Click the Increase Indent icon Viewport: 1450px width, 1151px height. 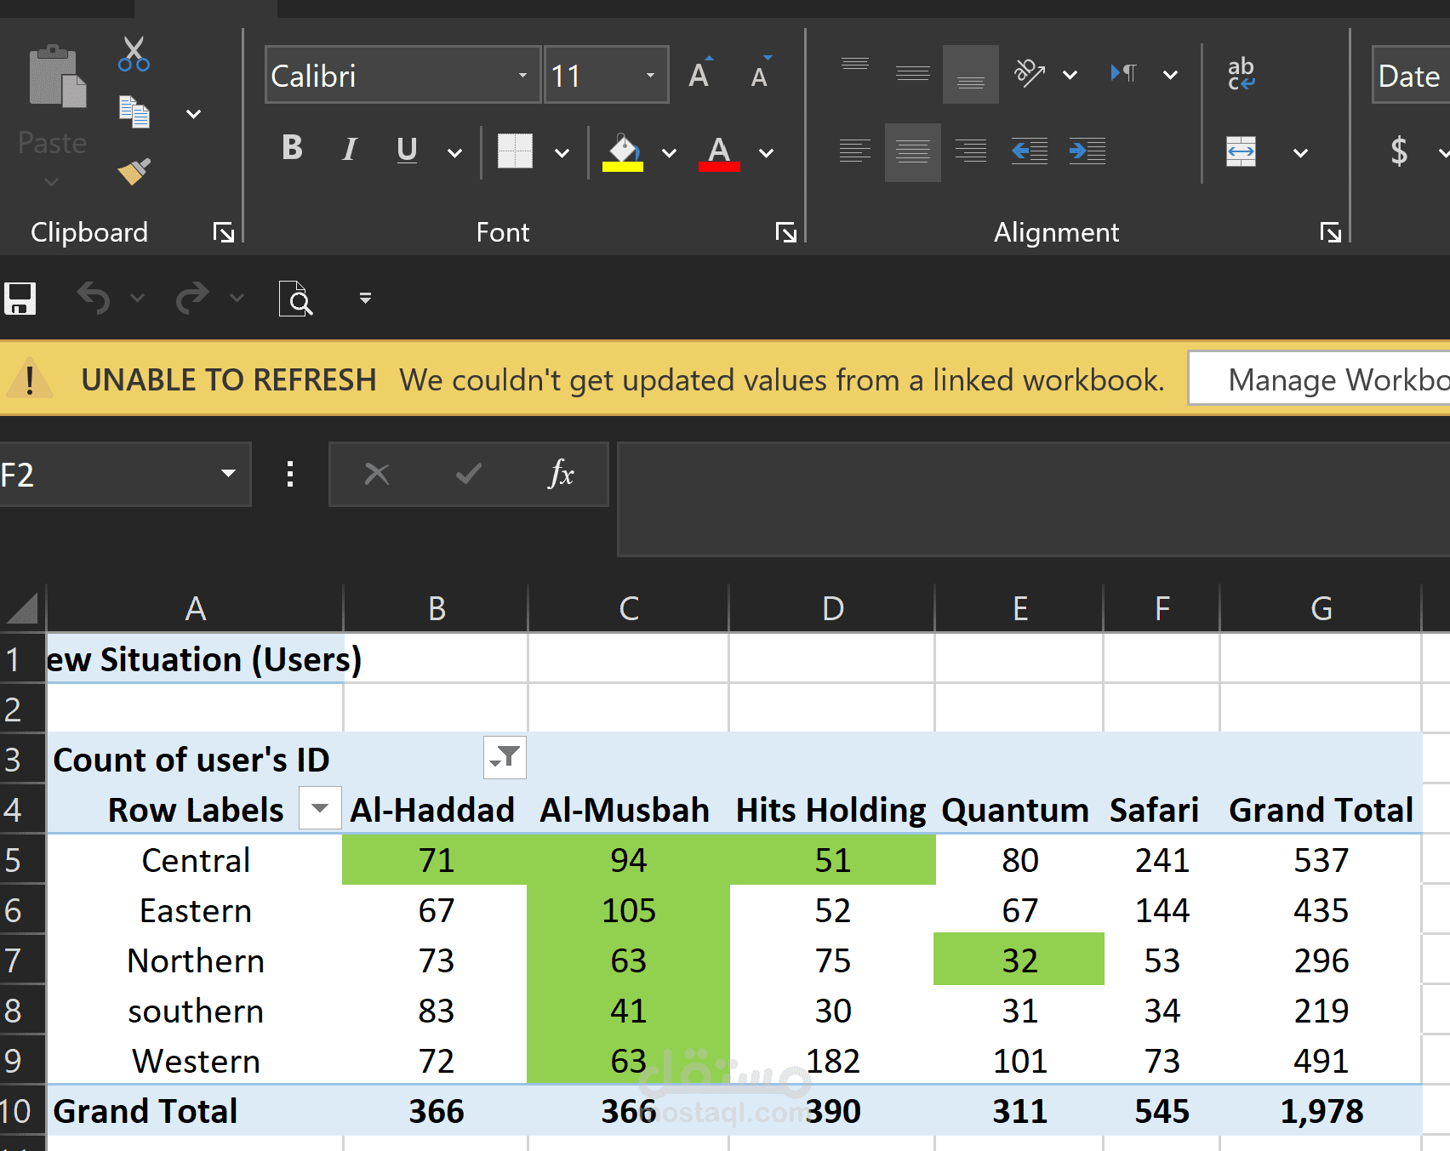tap(1087, 151)
